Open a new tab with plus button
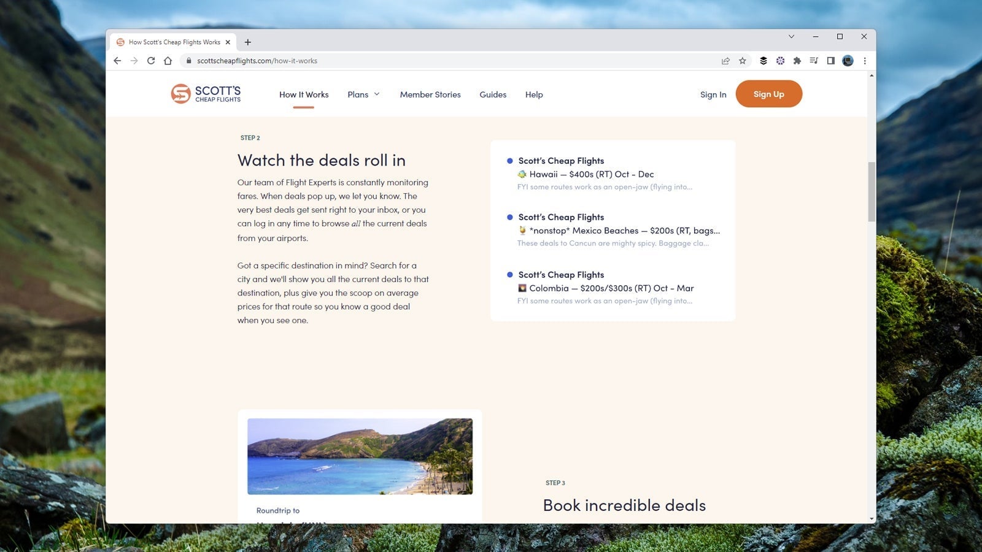The height and width of the screenshot is (552, 982). [x=248, y=42]
